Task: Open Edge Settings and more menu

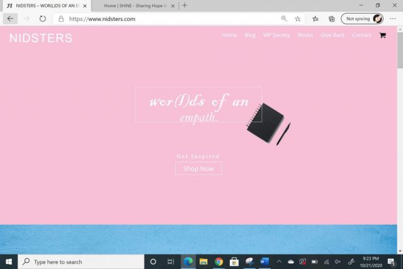Action: 393,19
